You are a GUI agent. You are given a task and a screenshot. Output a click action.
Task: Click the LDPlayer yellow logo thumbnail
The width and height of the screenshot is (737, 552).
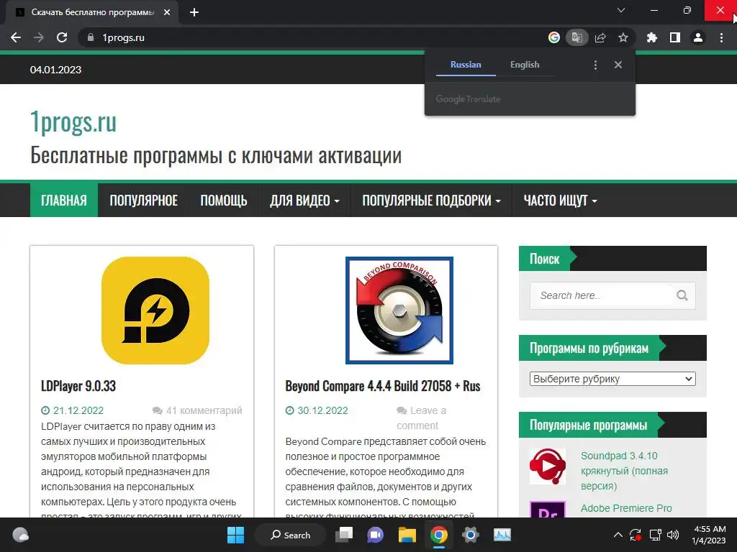click(155, 310)
